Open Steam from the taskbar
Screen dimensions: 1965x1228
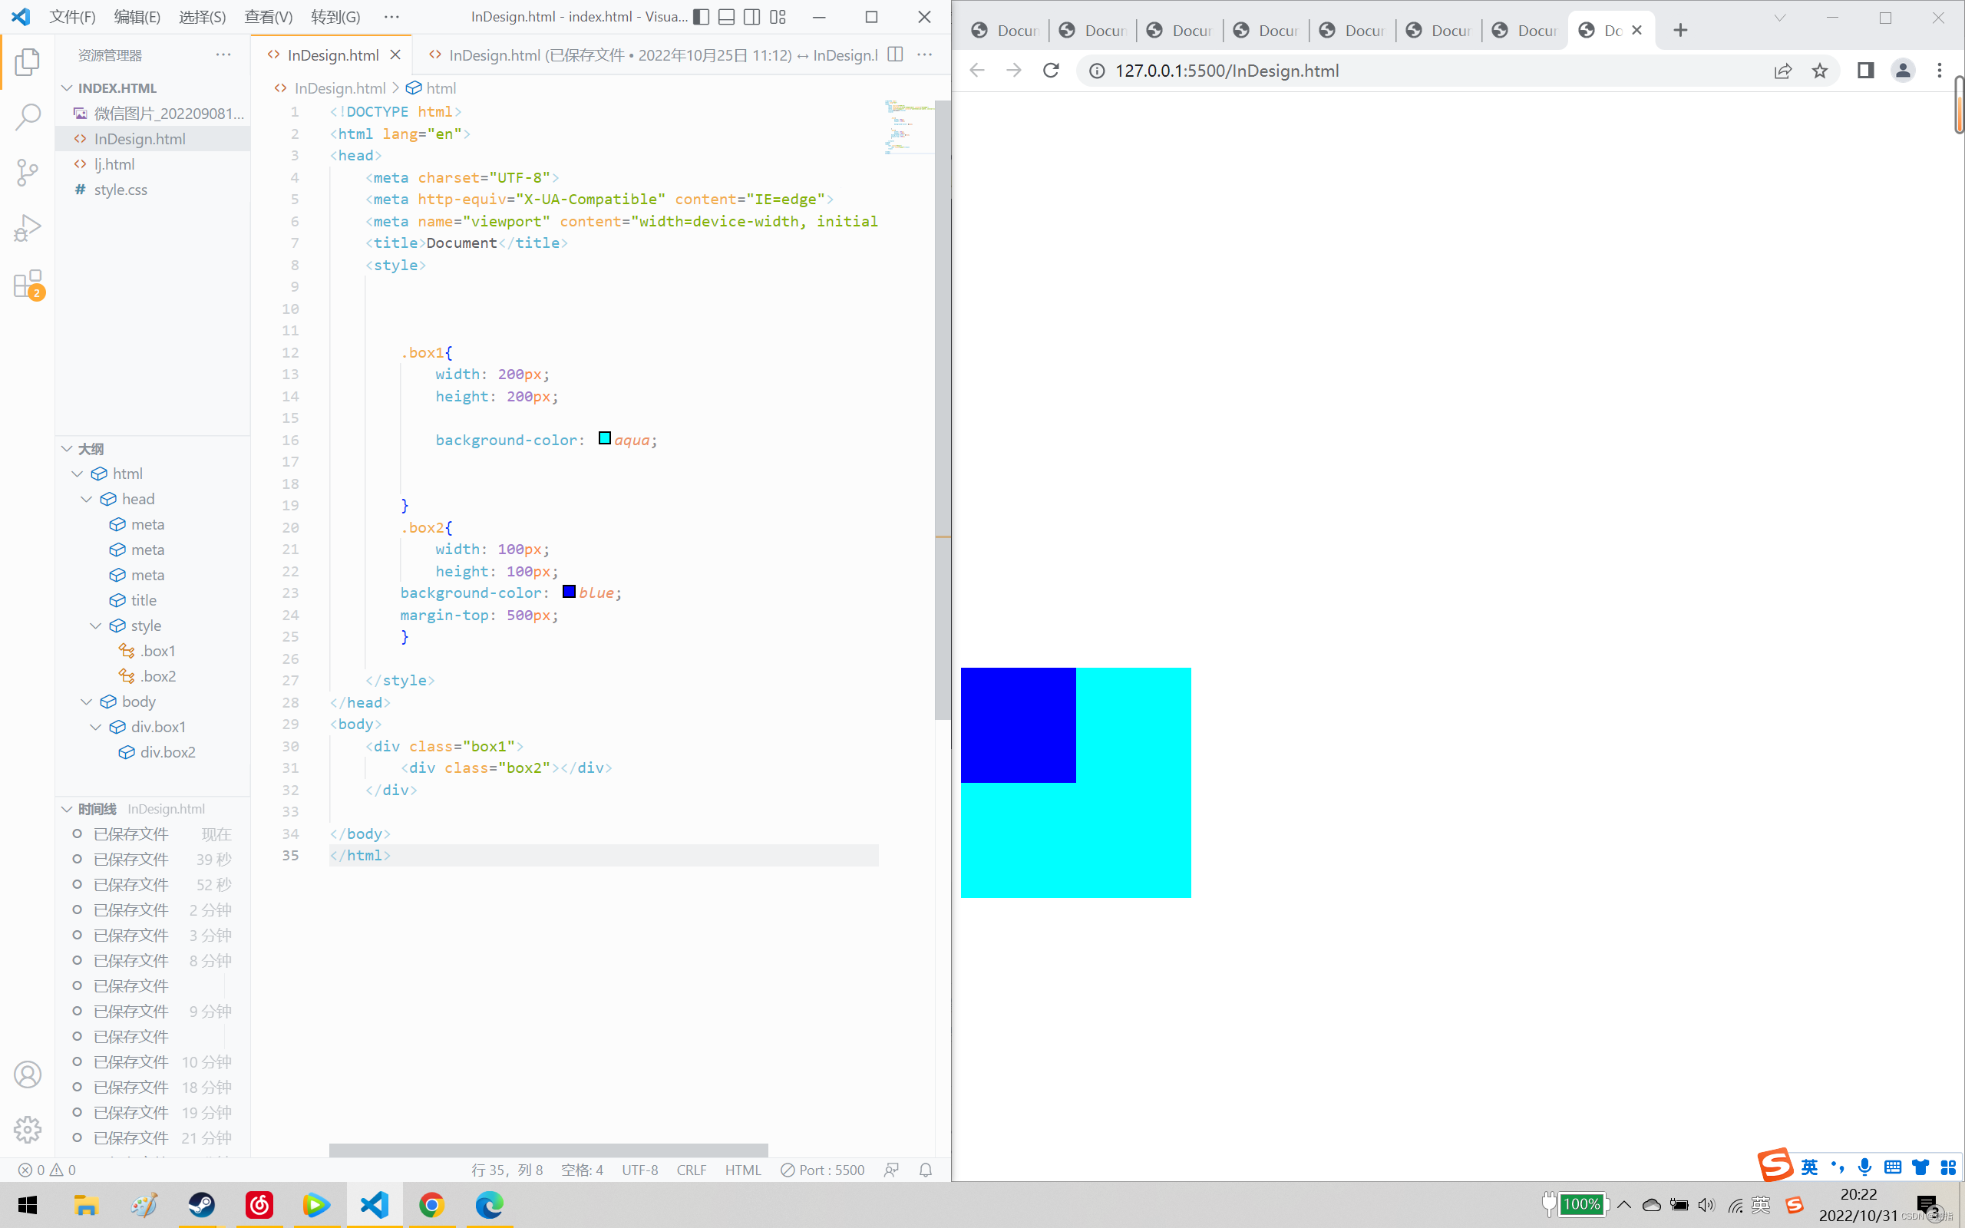pyautogui.click(x=201, y=1204)
